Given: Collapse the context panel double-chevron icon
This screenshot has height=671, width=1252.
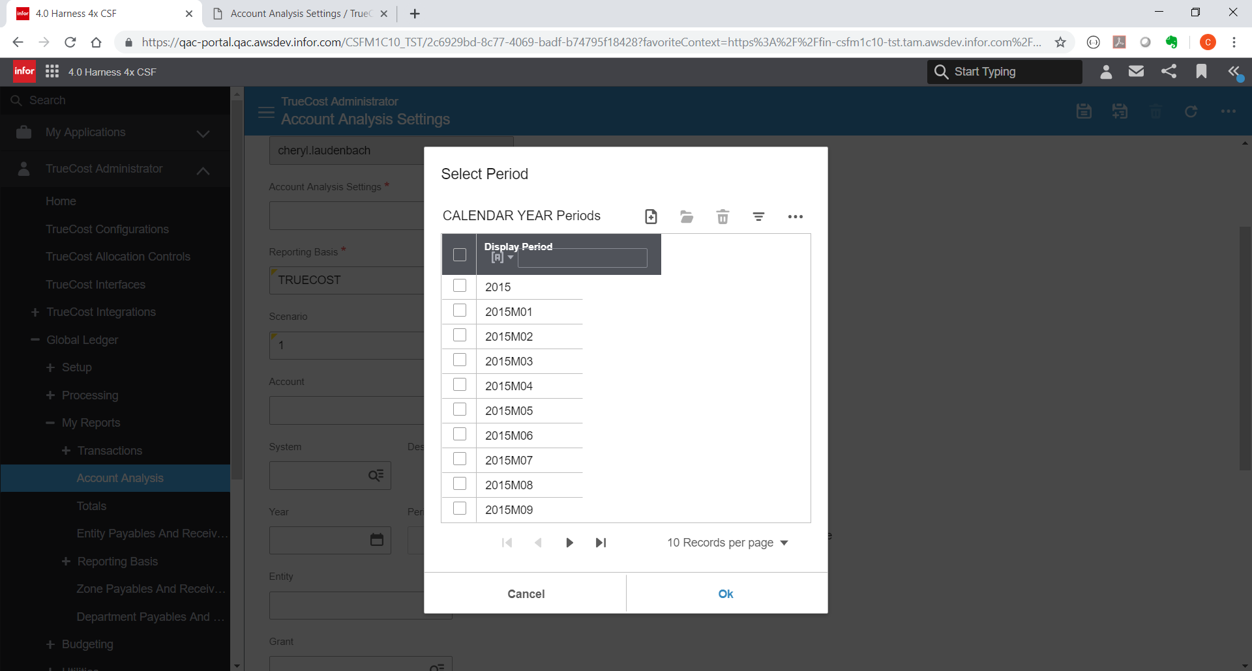Looking at the screenshot, I should click(1234, 72).
